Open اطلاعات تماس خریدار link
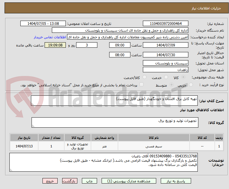The width and height of the screenshot is (229, 189). (x=50, y=37)
